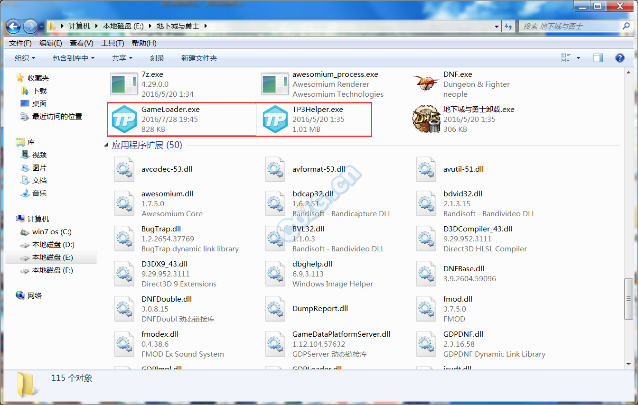Select the D3DCompiler_43.dll file icon
Viewport: 638px width, 405px height.
click(x=426, y=239)
